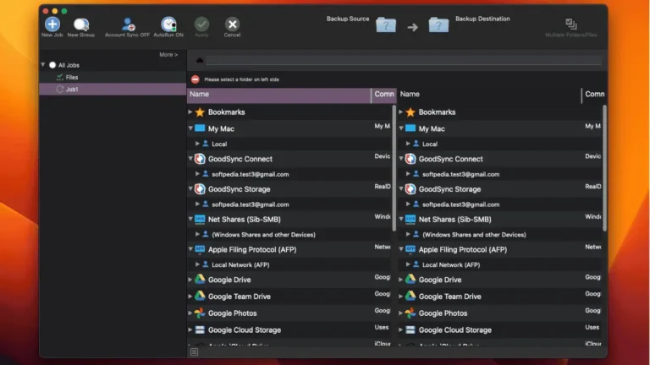Viewport: 650px width, 365px height.
Task: Collapse Apple Filing Protocol (AFP) in right pane
Action: point(401,249)
